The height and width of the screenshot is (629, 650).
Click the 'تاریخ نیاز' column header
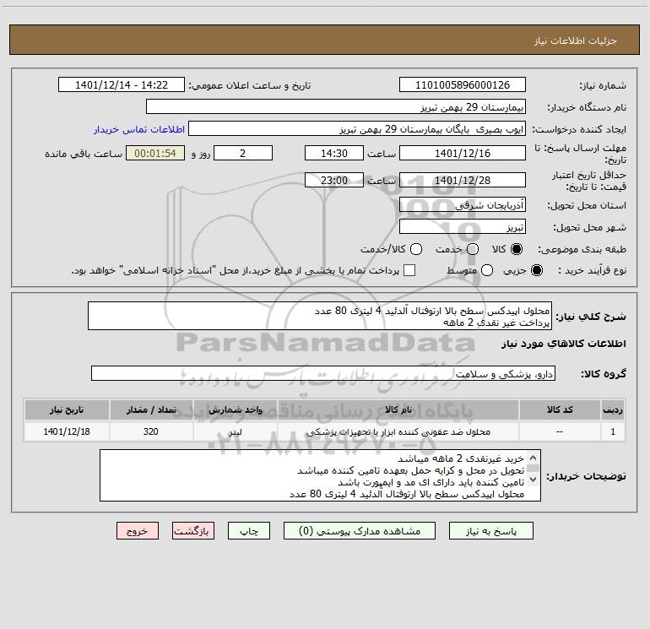click(x=67, y=409)
